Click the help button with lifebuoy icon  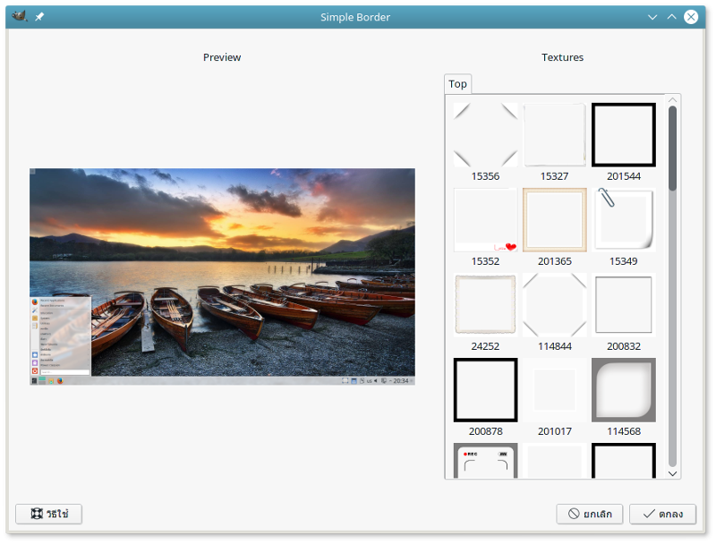coord(48,514)
